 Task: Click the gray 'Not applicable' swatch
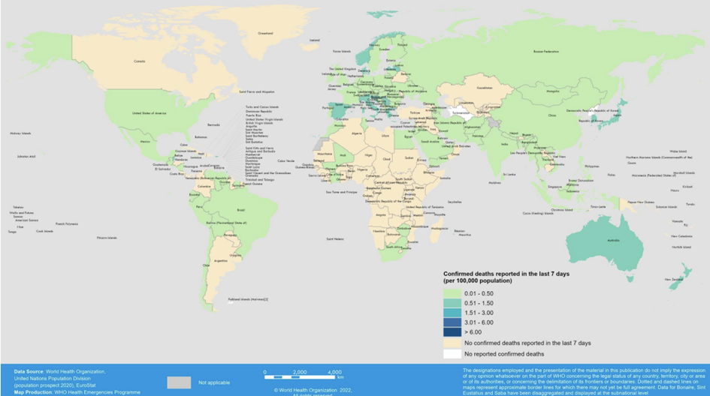point(178,382)
